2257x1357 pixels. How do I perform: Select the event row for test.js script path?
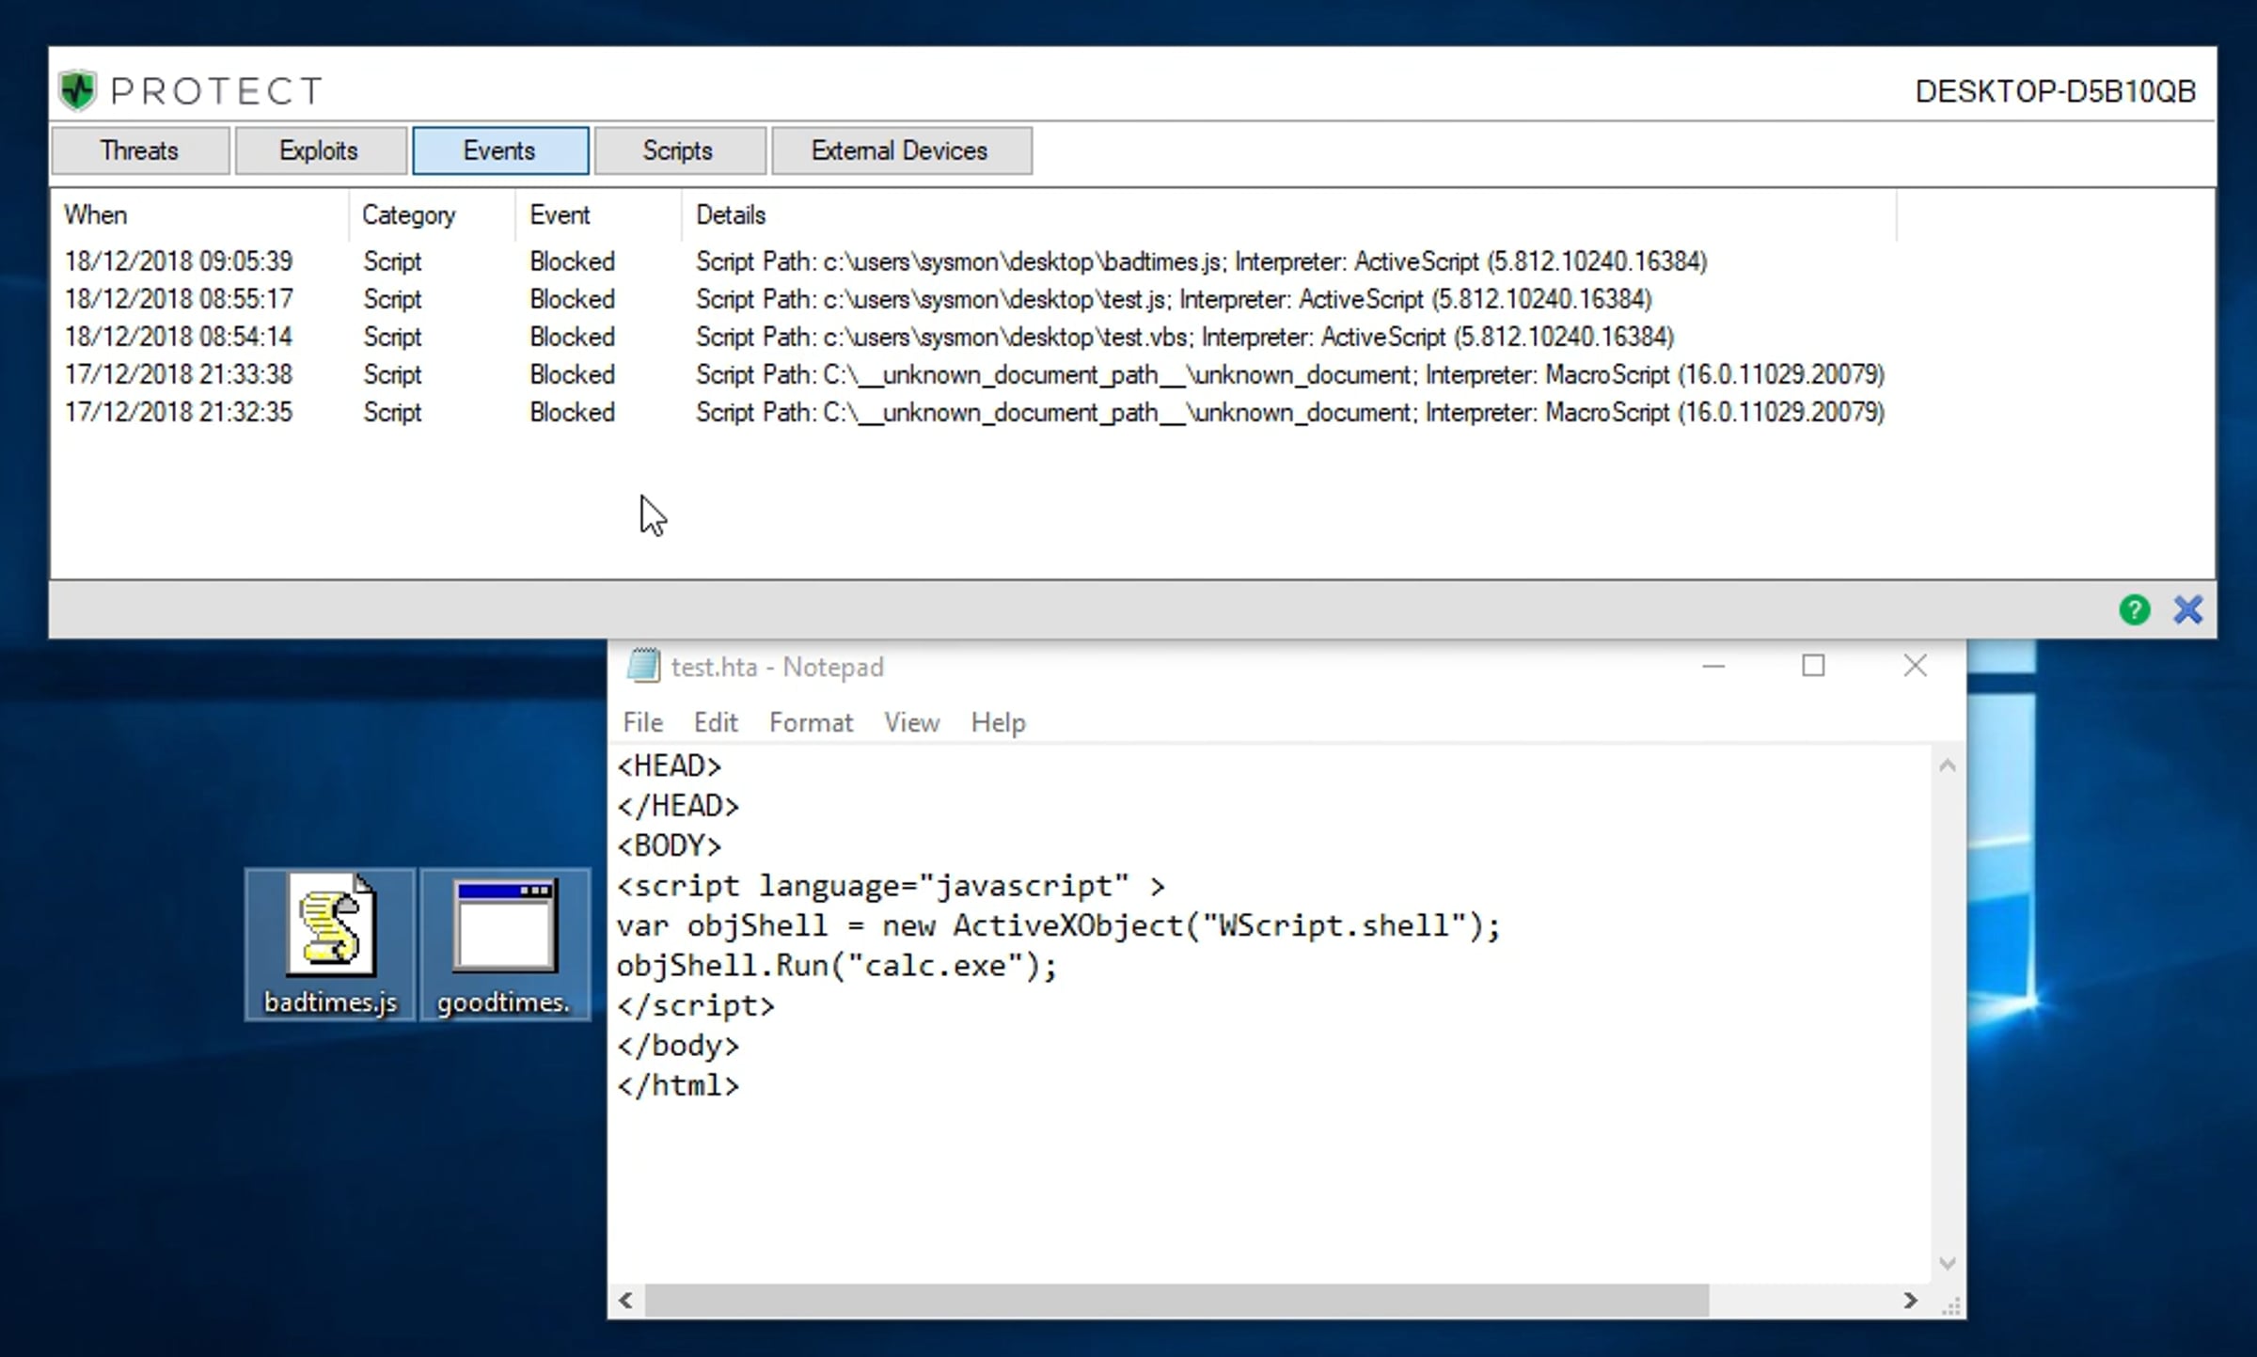coord(973,299)
